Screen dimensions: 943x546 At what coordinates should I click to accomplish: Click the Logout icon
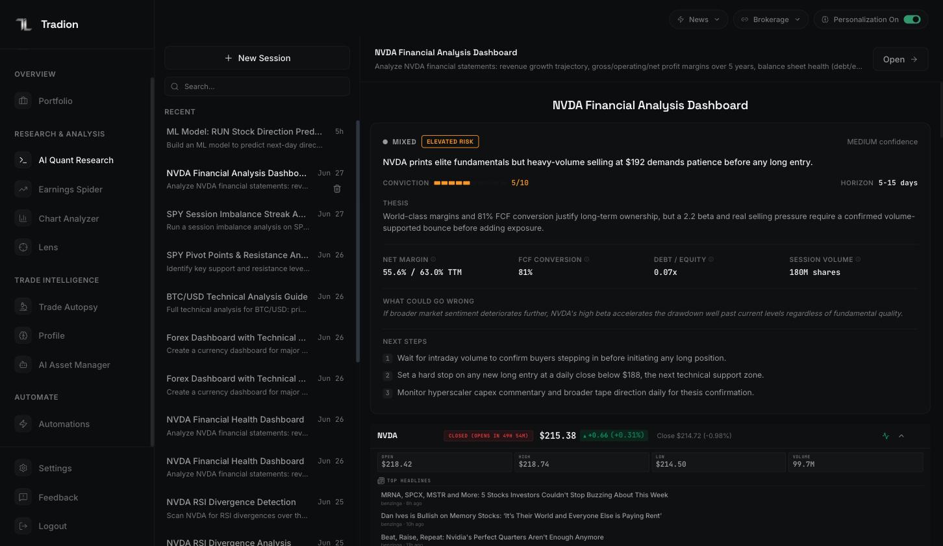coord(23,526)
